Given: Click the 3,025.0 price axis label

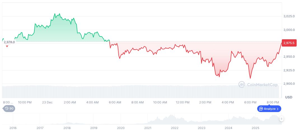Looking at the screenshot, I should click(x=289, y=16).
